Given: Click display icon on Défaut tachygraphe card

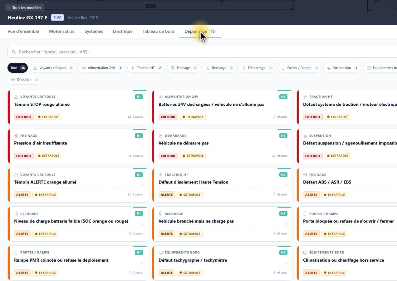Looking at the screenshot, I should click(x=161, y=253).
